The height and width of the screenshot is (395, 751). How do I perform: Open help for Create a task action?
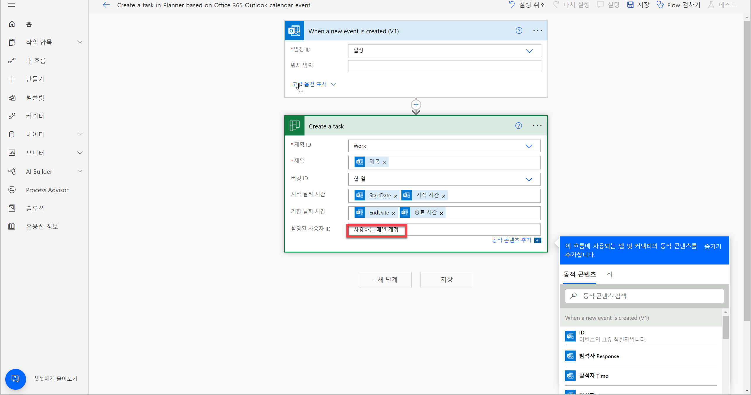pyautogui.click(x=519, y=126)
